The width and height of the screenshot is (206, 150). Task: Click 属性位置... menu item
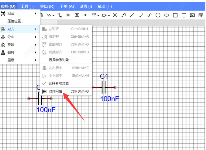(15, 21)
